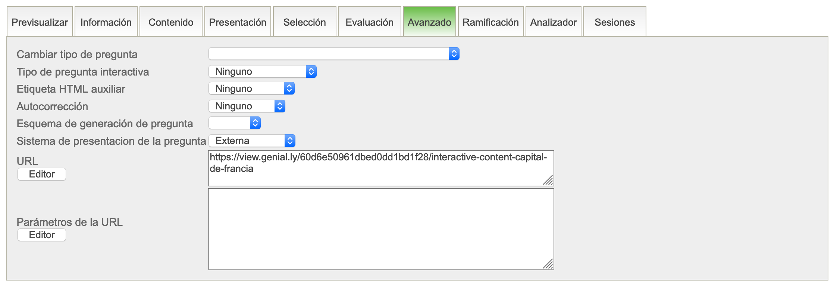Show the Sesiones tab
Screen dimensions: 834x285
tap(614, 22)
